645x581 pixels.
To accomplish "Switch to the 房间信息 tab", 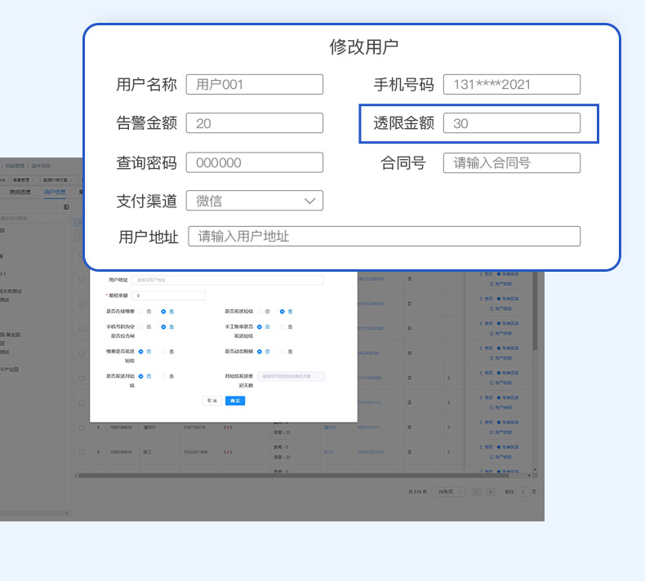I will [x=20, y=193].
